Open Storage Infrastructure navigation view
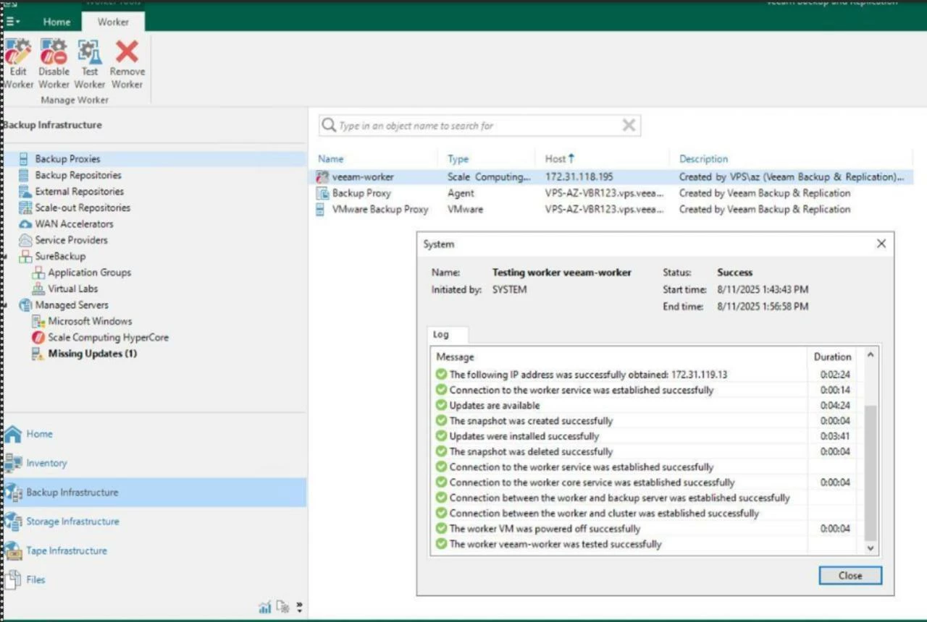927x622 pixels. click(x=73, y=521)
